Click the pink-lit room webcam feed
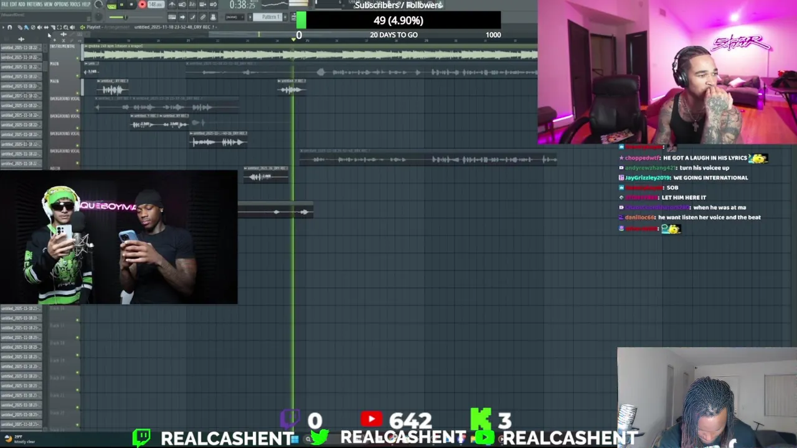This screenshot has height=448, width=797. point(667,72)
